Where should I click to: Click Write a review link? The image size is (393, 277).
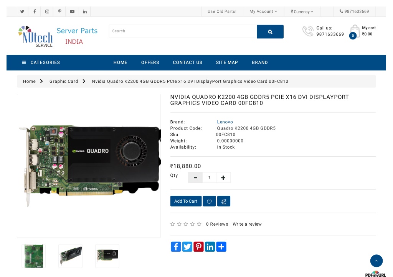point(247,224)
